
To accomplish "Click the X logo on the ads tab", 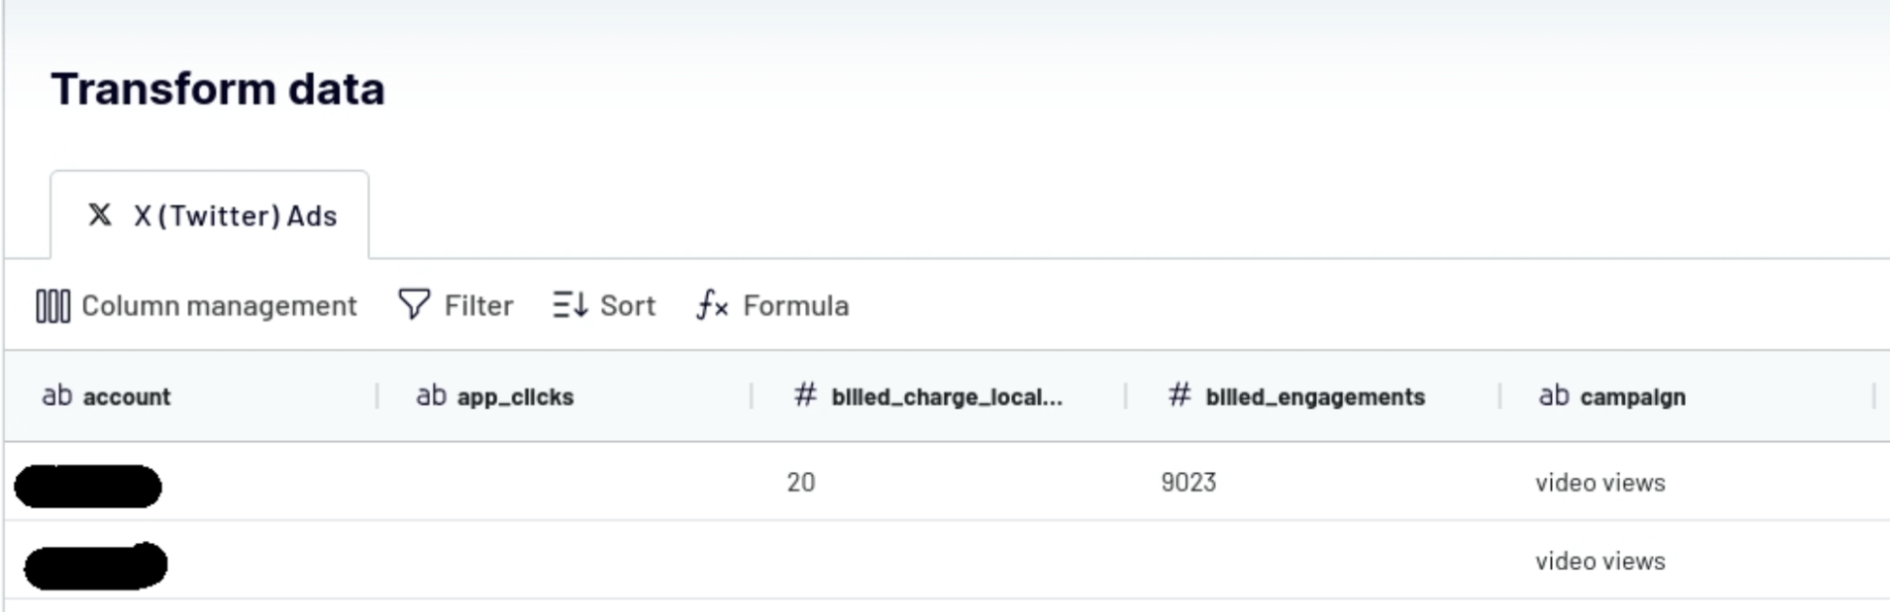I will tap(100, 215).
